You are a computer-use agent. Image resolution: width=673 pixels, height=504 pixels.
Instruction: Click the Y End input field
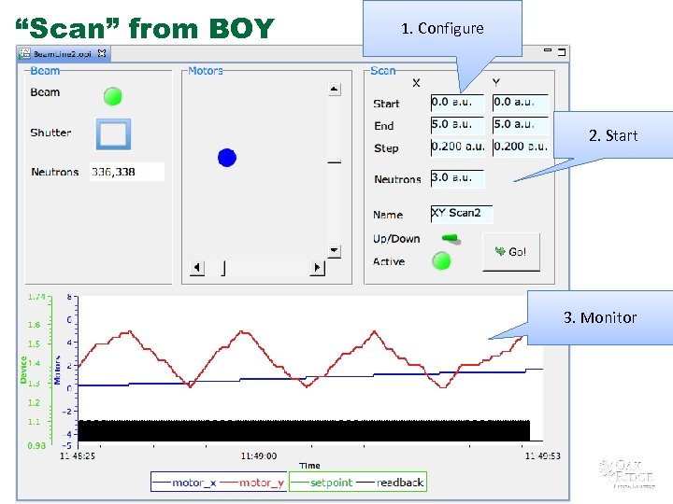tap(521, 125)
